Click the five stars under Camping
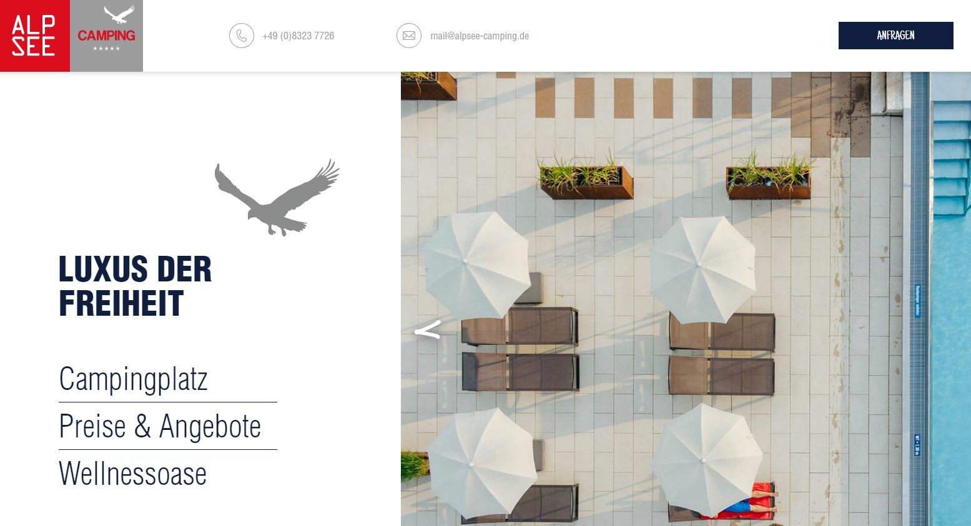971x526 pixels. [x=106, y=49]
